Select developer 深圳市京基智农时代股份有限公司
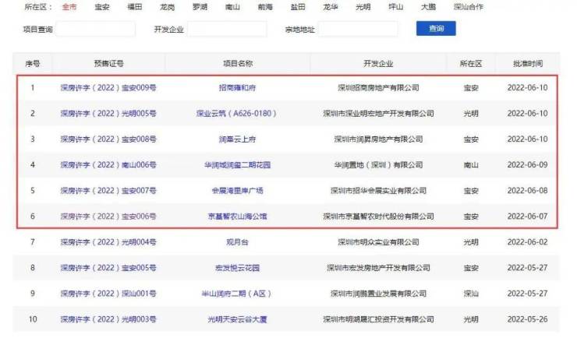Image resolution: width=577 pixels, height=345 pixels. [x=378, y=217]
